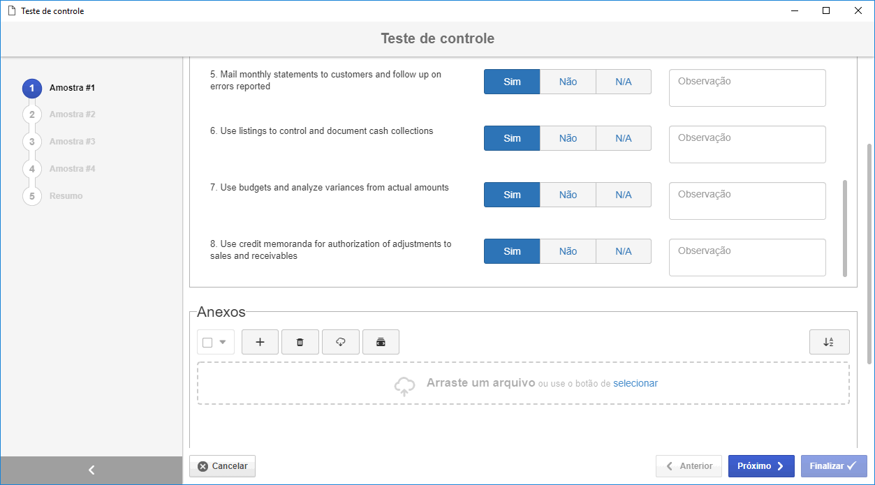Click the question 8 Observação text field
This screenshot has width=875, height=485.
click(x=747, y=258)
